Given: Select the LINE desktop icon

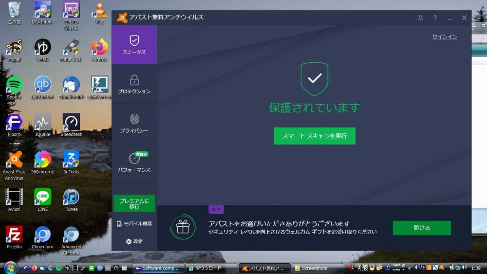Looking at the screenshot, I should pos(42,200).
